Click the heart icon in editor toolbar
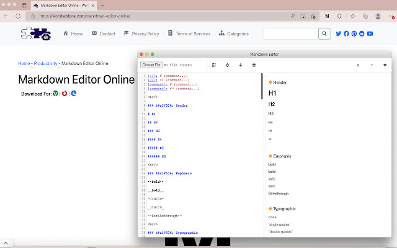 tap(385, 65)
